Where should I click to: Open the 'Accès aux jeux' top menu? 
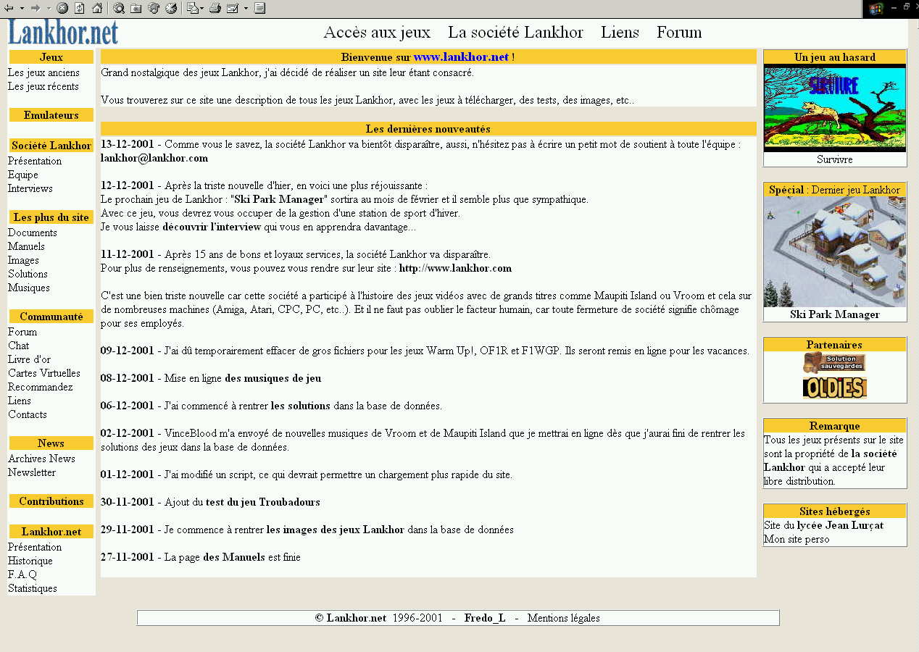click(x=377, y=32)
